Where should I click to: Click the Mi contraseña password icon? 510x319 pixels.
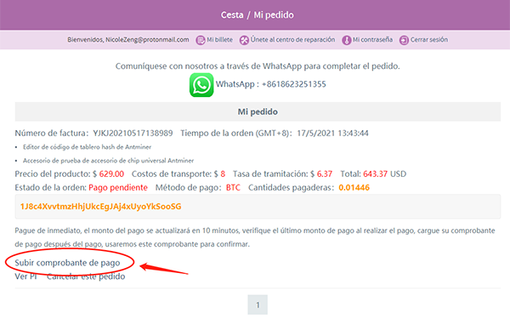coord(347,40)
